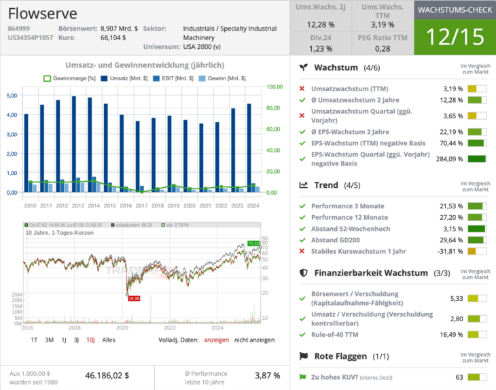496x390 pixels.
Task: Select the 1T chart time range
Action: point(34,339)
